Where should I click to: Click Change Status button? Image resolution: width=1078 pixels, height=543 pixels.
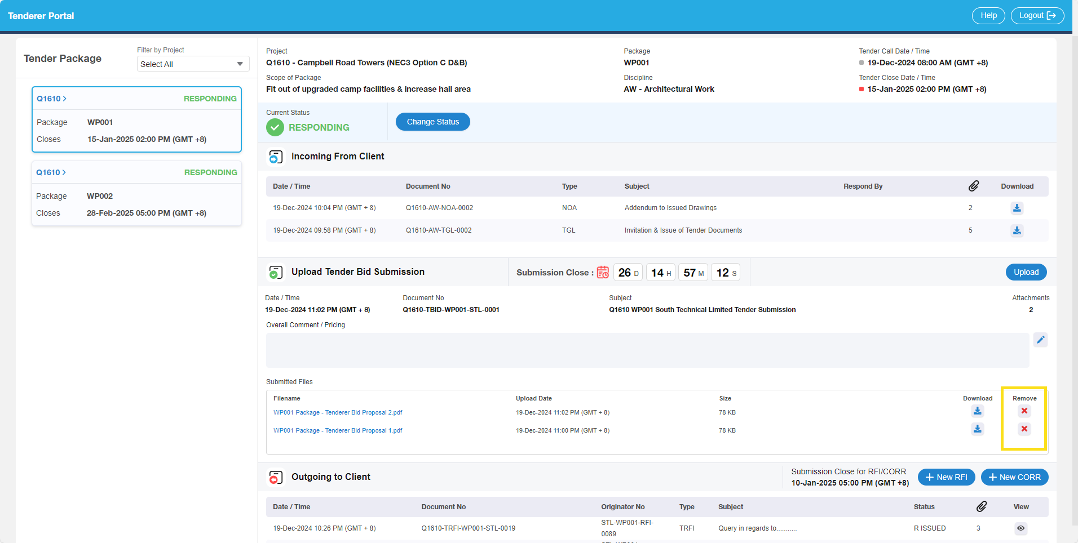click(433, 122)
